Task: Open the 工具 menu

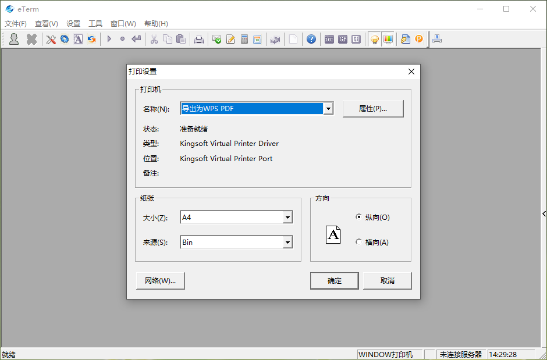Action: 95,24
